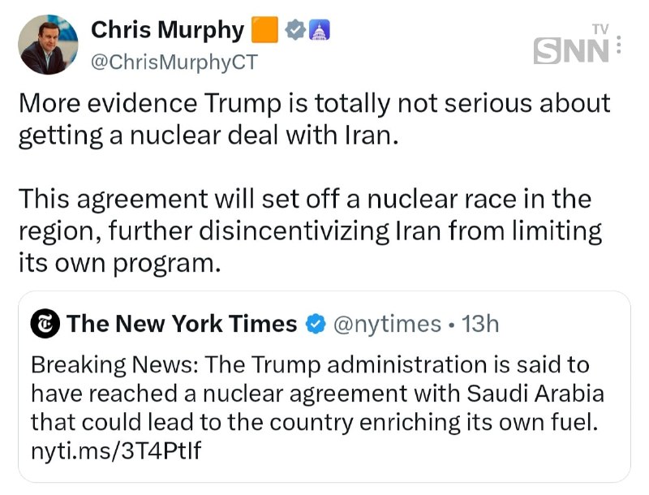Image resolution: width=649 pixels, height=495 pixels.
Task: Open Chris Murphy's profile picture
Action: point(48,45)
